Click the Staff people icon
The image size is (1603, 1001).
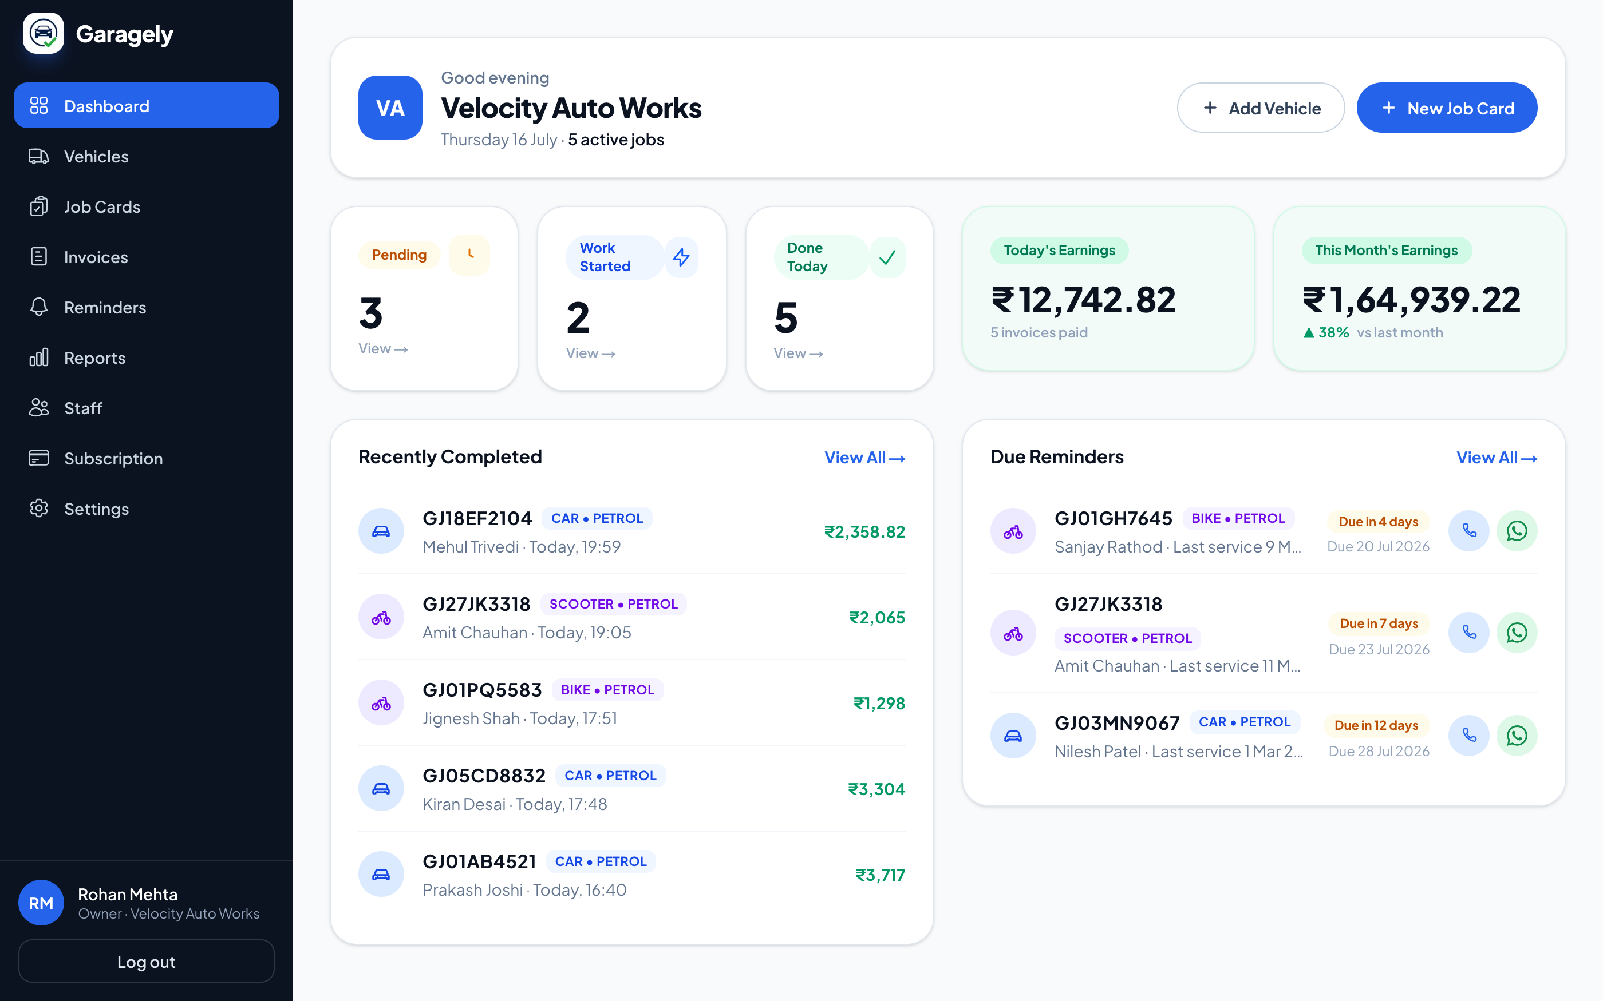tap(39, 408)
